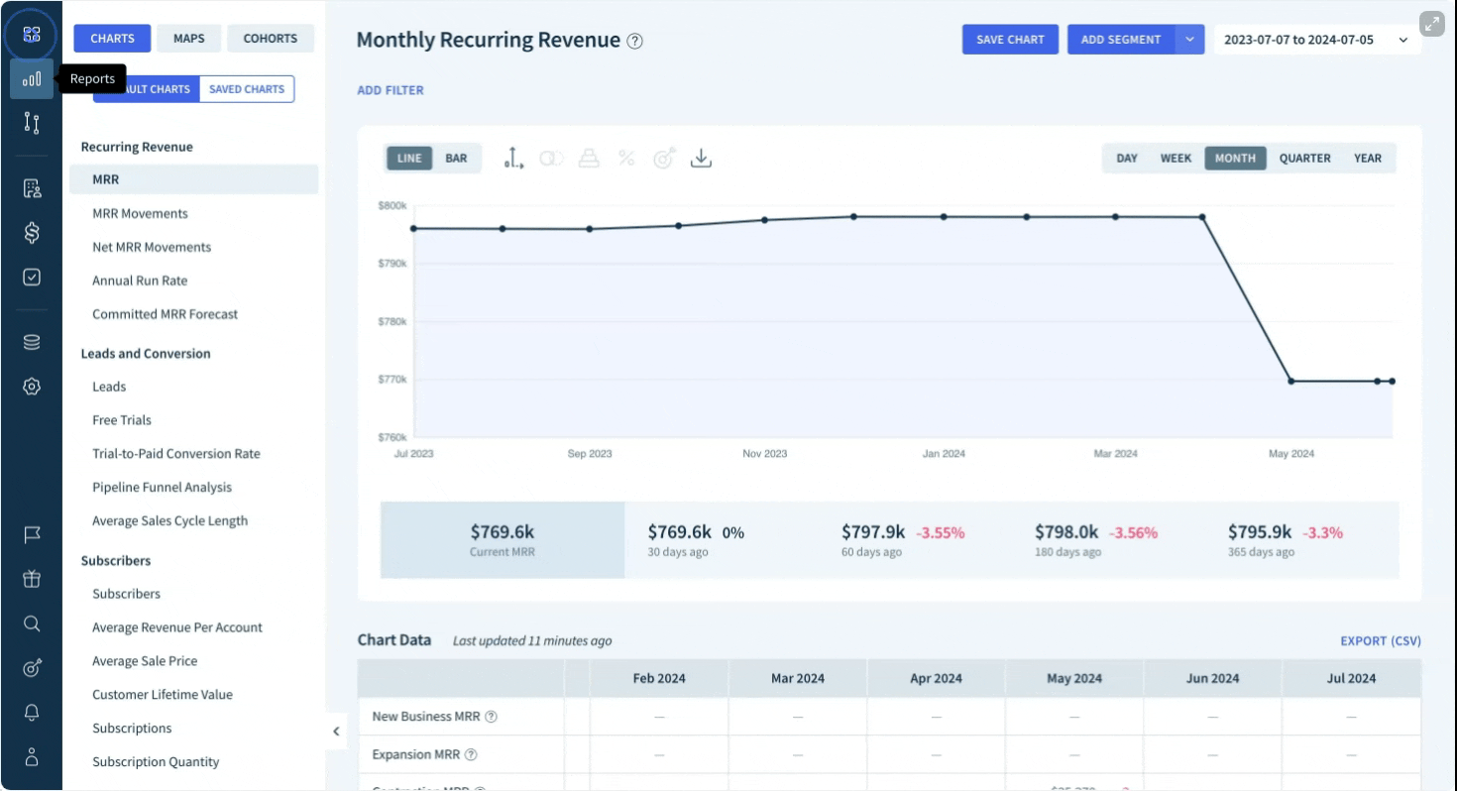Click the dollar sign sidebar icon
Screen dimensions: 1457x791
[x=32, y=233]
